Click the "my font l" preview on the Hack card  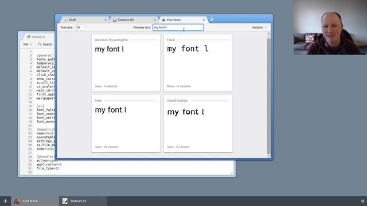pos(188,49)
